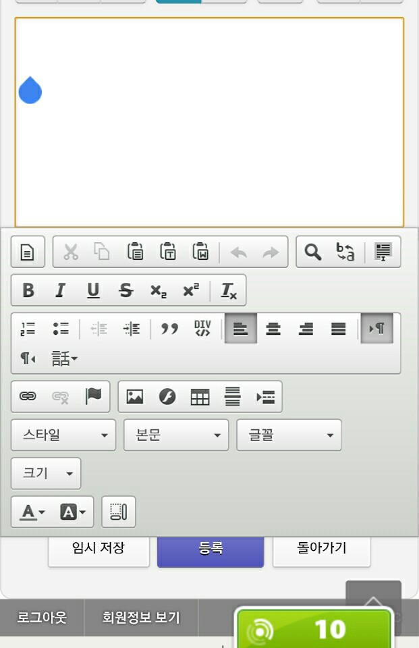Open the 스타일 dropdown

click(63, 435)
